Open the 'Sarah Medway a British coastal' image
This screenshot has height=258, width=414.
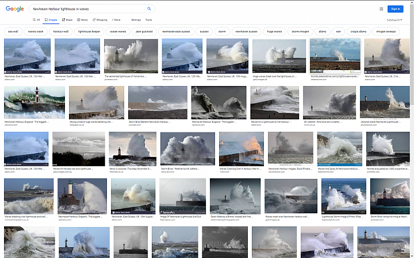click(x=235, y=196)
